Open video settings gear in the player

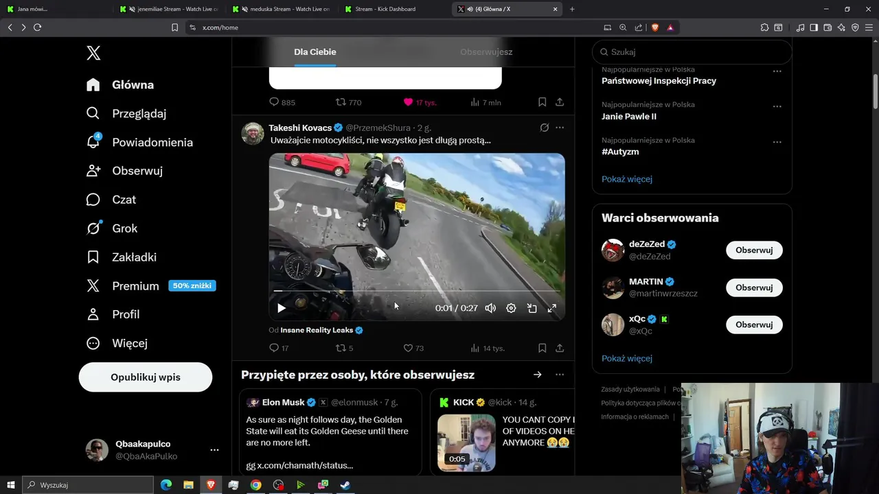[x=511, y=308]
